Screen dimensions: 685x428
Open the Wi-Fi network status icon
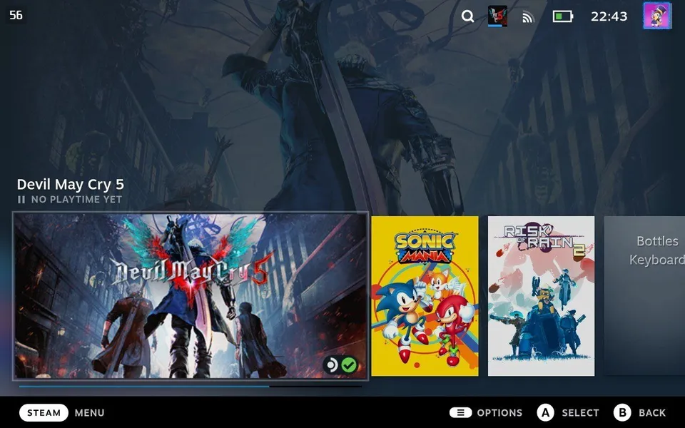528,17
